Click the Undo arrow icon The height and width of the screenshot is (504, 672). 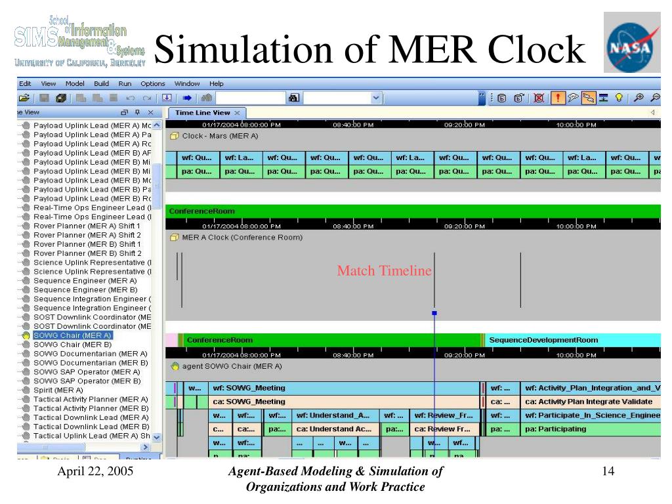pos(131,98)
